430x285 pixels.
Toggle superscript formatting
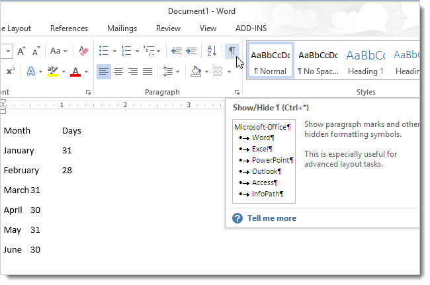(11, 71)
